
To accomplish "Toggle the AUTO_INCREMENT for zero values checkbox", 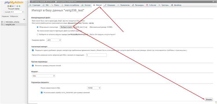I will (x=42, y=92).
